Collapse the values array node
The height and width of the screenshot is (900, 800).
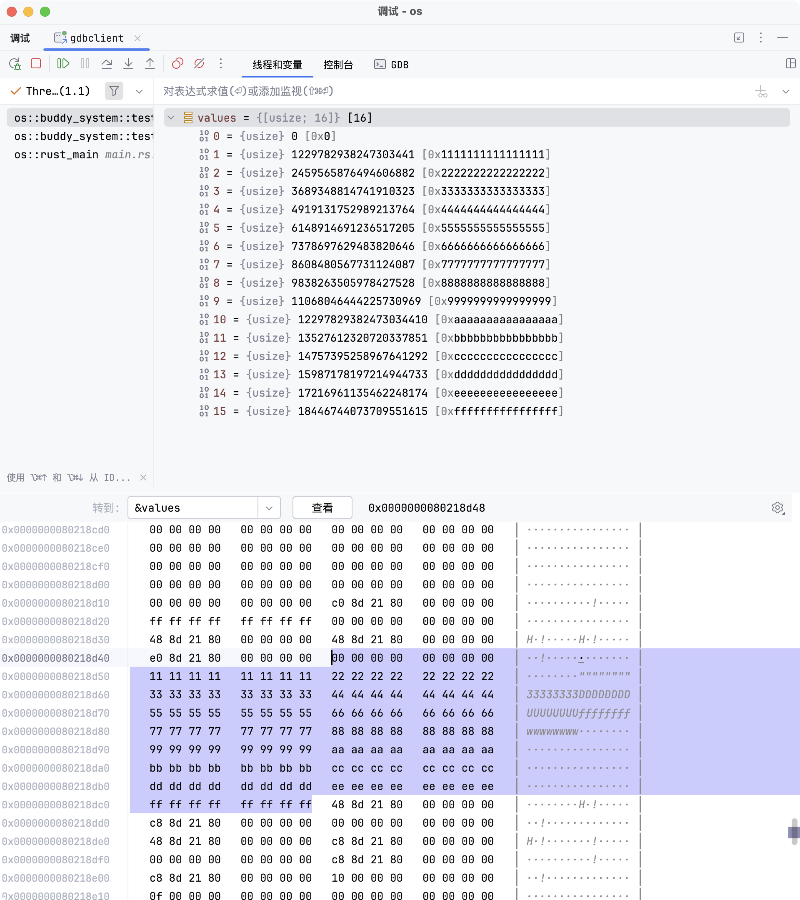(x=171, y=118)
